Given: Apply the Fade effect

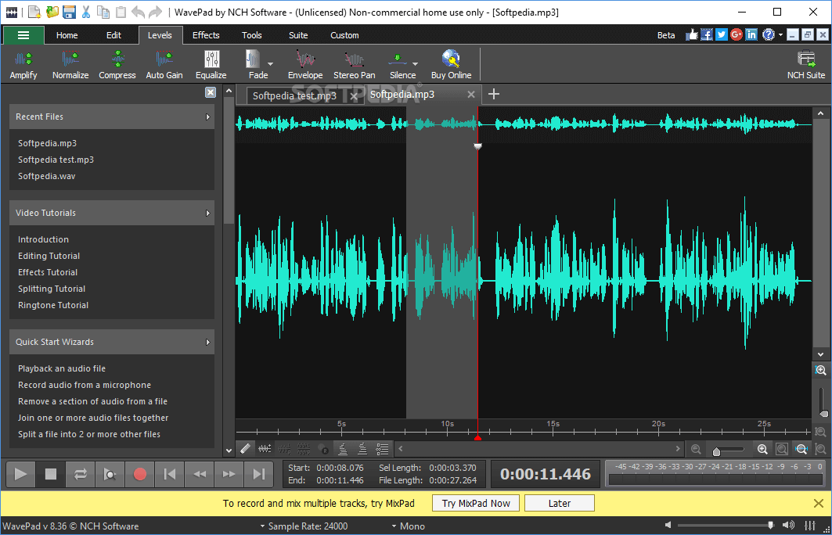Looking at the screenshot, I should pos(256,65).
